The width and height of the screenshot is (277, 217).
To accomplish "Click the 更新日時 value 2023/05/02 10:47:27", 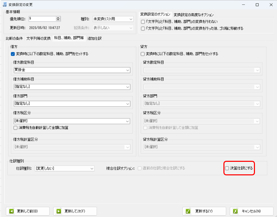I will [x=44, y=28].
